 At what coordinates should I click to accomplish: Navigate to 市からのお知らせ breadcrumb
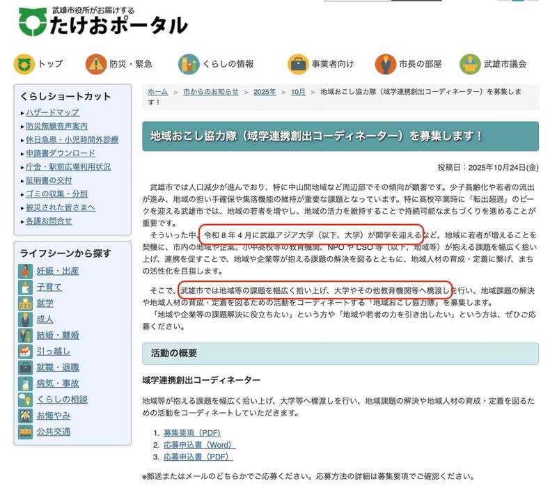(210, 92)
